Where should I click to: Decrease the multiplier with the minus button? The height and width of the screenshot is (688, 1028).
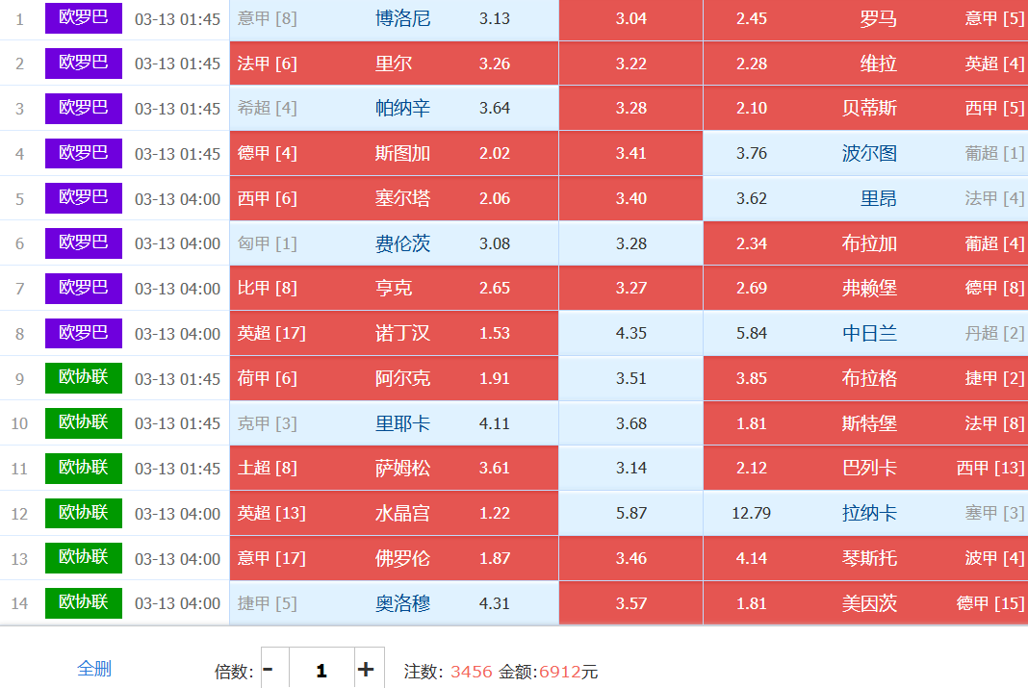click(269, 670)
